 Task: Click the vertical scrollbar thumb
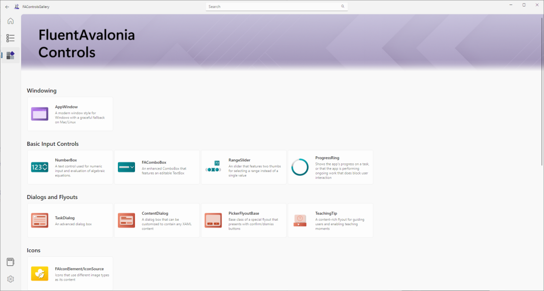click(x=542, y=90)
